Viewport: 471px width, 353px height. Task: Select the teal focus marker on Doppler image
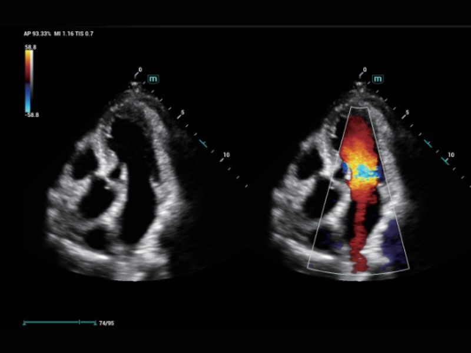point(428,143)
